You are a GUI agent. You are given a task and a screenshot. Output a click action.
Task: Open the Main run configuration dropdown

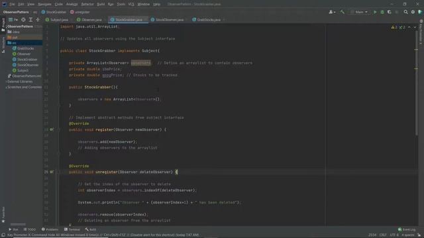pyautogui.click(x=359, y=12)
